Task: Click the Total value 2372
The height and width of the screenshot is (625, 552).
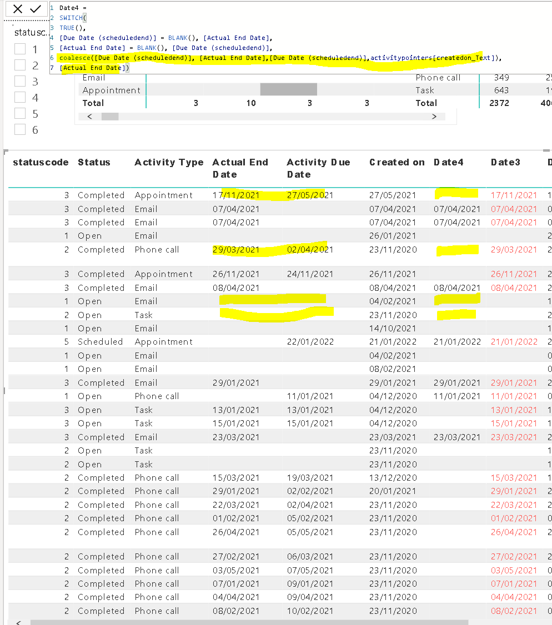Action: coord(499,103)
